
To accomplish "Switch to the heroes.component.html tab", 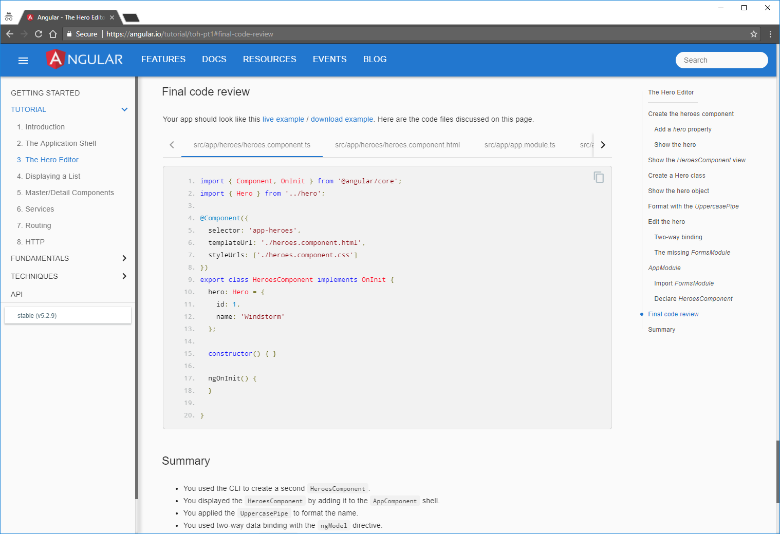I will point(397,145).
